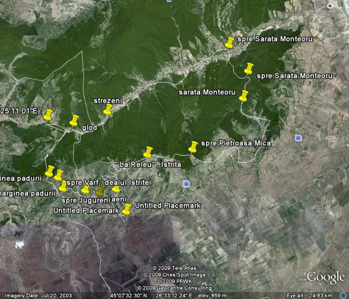Click the pushpin above the 'aeni' label fragment
349x299 pixels.
116,189
